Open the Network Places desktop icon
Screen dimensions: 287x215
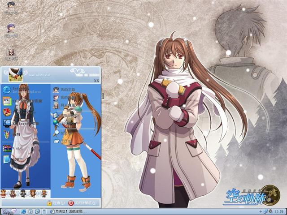[11, 54]
